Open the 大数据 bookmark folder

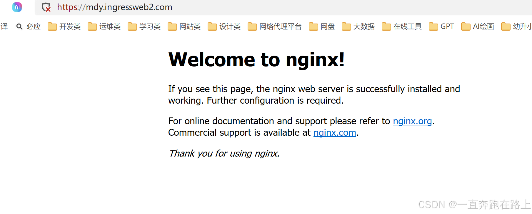click(x=358, y=26)
